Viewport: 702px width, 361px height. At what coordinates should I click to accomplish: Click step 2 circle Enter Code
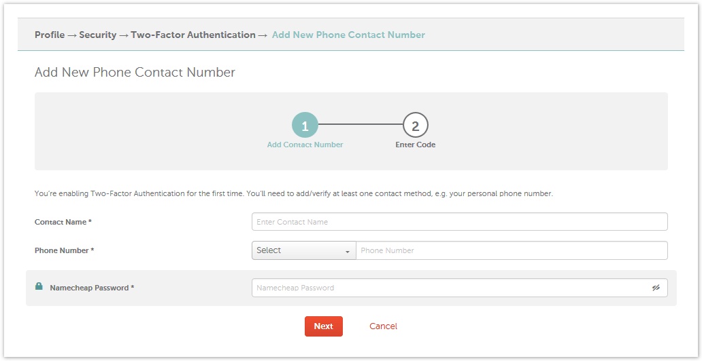coord(416,126)
